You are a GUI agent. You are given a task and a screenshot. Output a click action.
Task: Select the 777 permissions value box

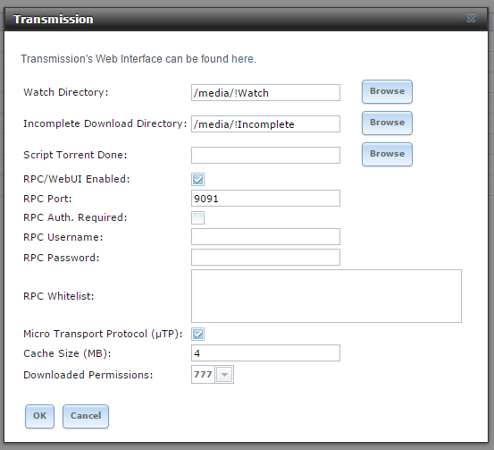click(203, 375)
